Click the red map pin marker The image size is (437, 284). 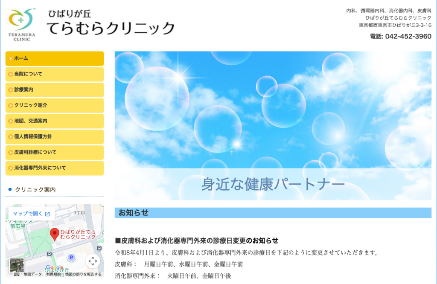tap(54, 234)
